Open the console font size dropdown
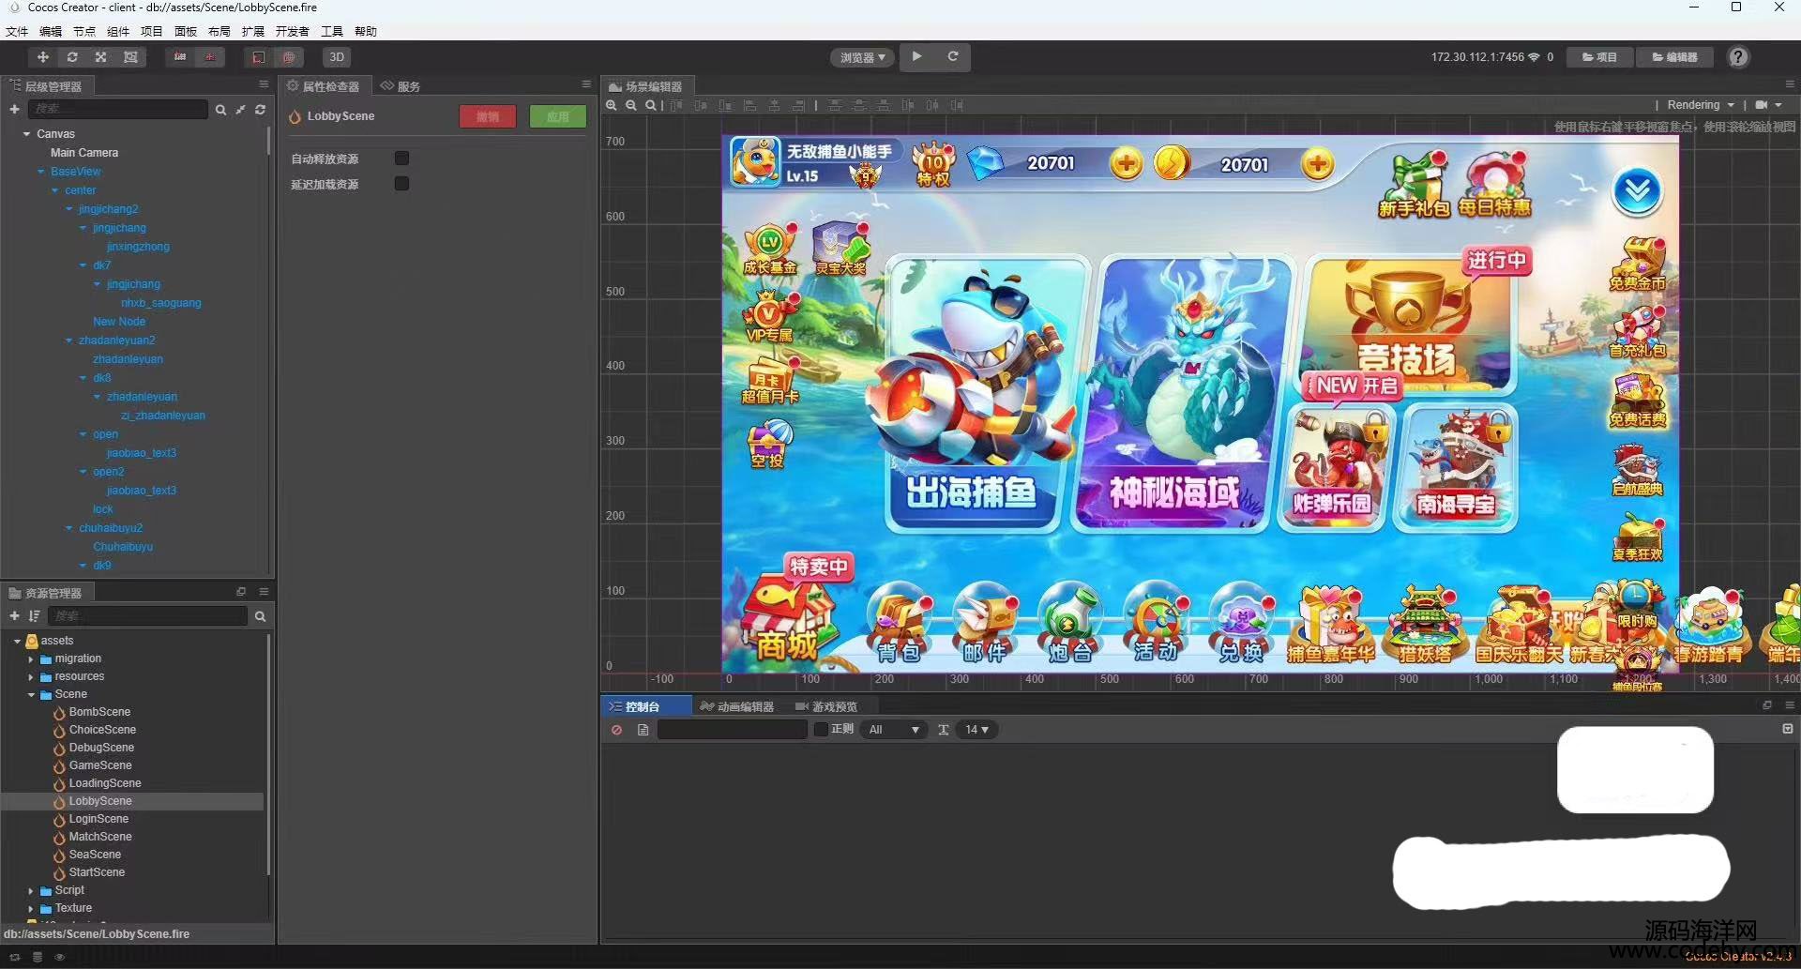Viewport: 1801px width, 969px height. [976, 730]
